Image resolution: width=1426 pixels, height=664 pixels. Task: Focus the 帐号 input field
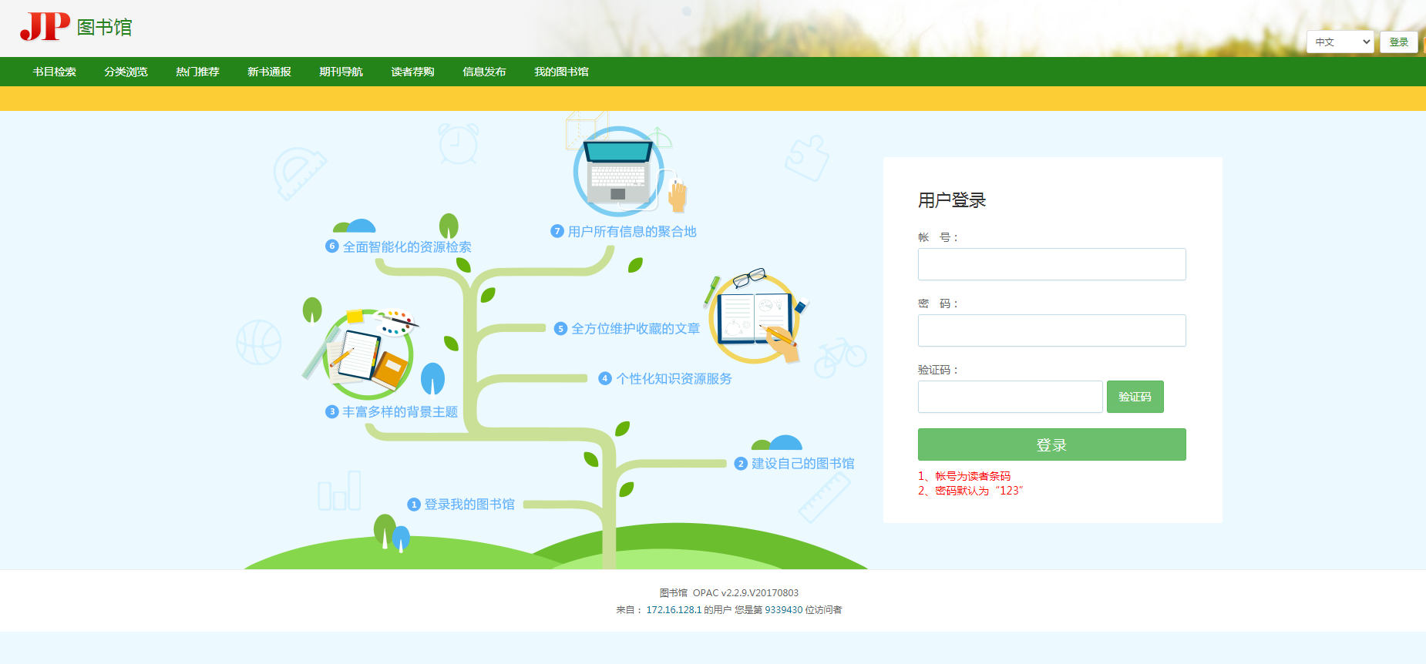click(1051, 264)
